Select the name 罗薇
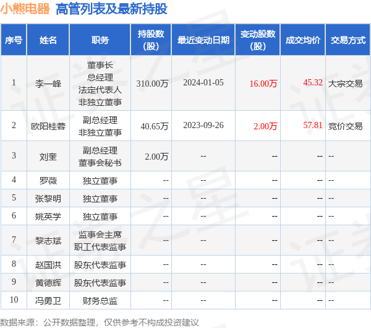This screenshot has width=371, height=328. pos(48,181)
